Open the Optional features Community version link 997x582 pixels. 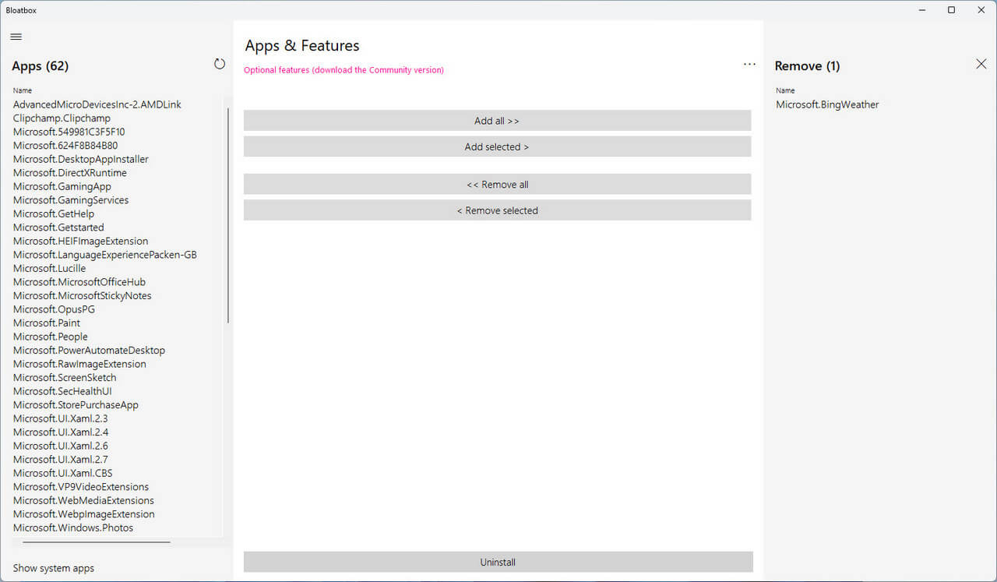[x=343, y=70]
